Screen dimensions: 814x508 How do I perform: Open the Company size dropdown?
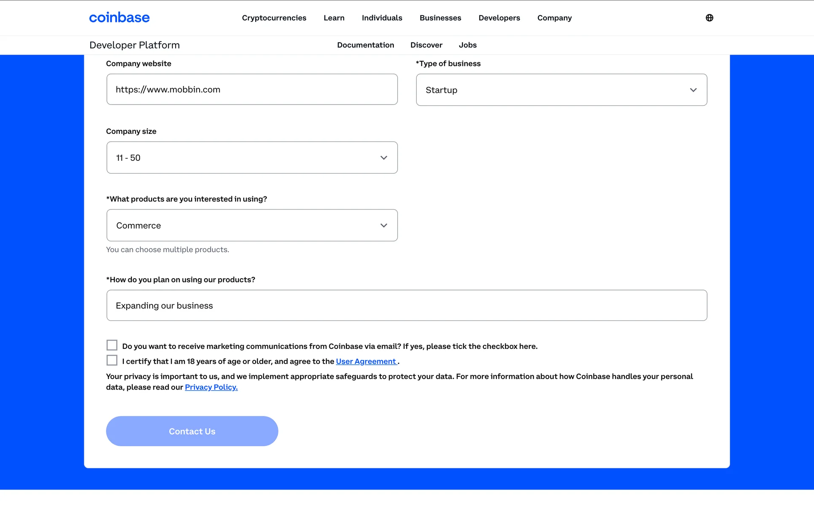point(252,157)
